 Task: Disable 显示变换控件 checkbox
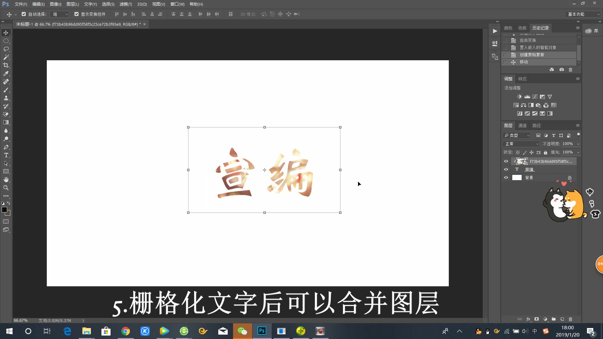[x=76, y=14]
